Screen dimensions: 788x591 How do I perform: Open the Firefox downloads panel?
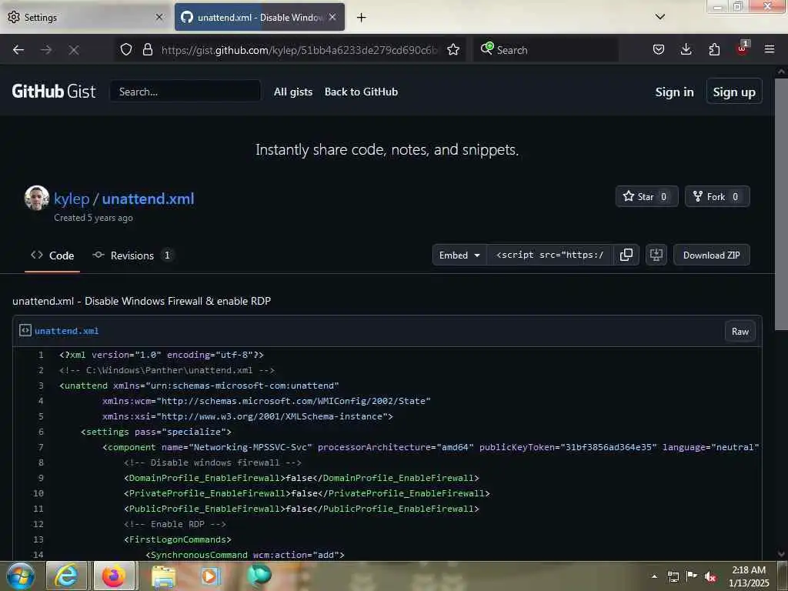click(x=686, y=50)
